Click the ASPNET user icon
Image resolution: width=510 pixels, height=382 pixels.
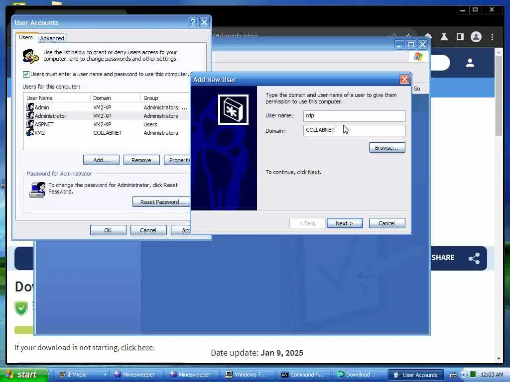tap(30, 124)
